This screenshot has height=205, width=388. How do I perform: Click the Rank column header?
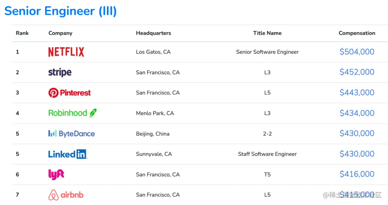[x=22, y=33]
